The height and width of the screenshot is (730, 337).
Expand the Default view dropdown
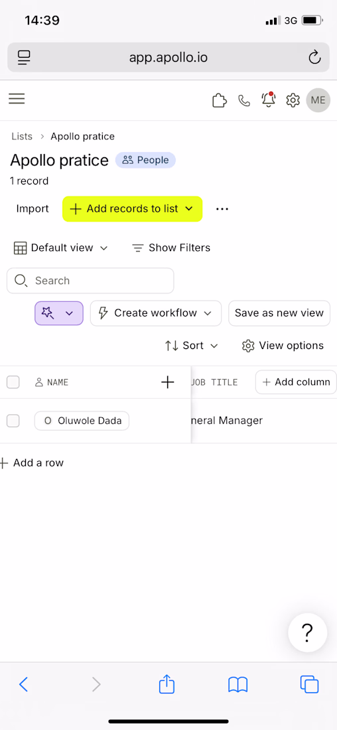(60, 248)
